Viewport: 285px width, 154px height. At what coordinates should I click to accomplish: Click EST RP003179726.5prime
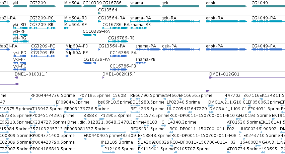point(86,109)
